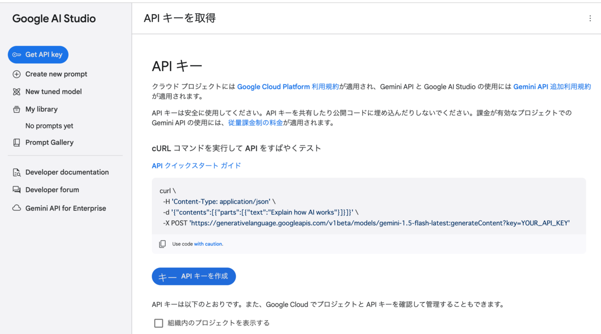Viewport: 601px width, 334px height.
Task: Click the Google AI Studio logo text
Action: [x=54, y=18]
